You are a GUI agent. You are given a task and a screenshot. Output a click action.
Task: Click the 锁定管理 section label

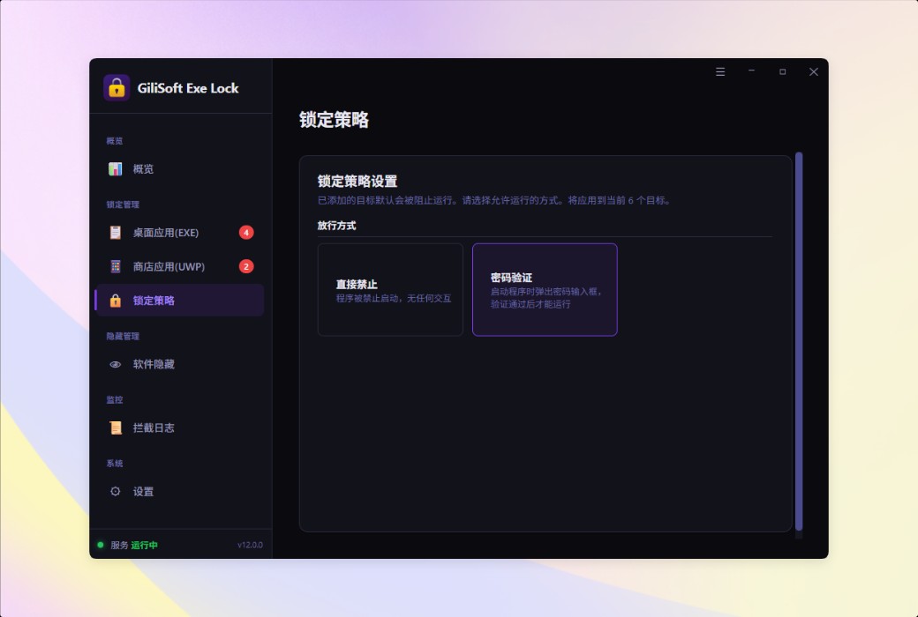pyautogui.click(x=123, y=204)
